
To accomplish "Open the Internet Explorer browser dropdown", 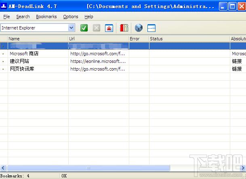I will point(71,28).
